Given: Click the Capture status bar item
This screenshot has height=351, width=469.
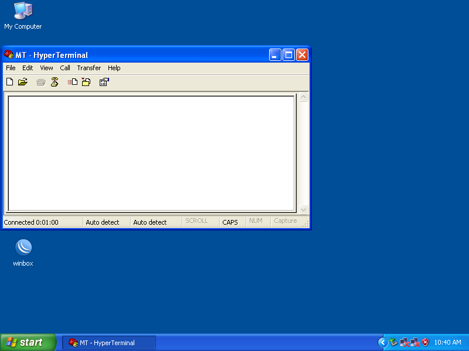Looking at the screenshot, I should (x=286, y=222).
